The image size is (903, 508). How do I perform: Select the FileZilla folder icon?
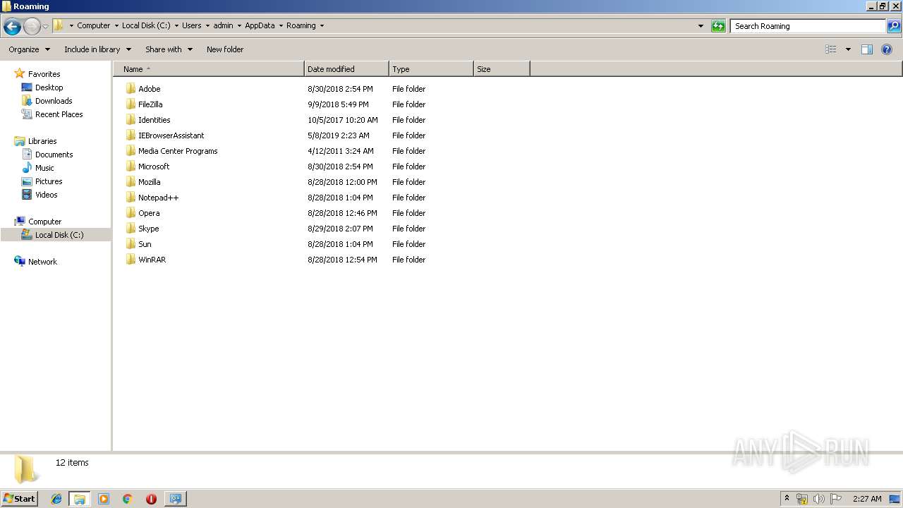pos(131,104)
